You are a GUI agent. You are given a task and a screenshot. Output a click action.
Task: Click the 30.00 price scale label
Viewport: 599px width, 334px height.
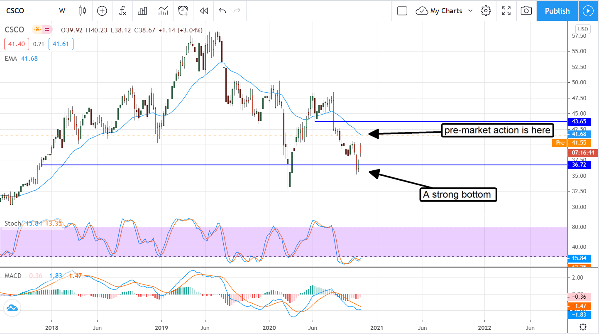tap(580, 207)
